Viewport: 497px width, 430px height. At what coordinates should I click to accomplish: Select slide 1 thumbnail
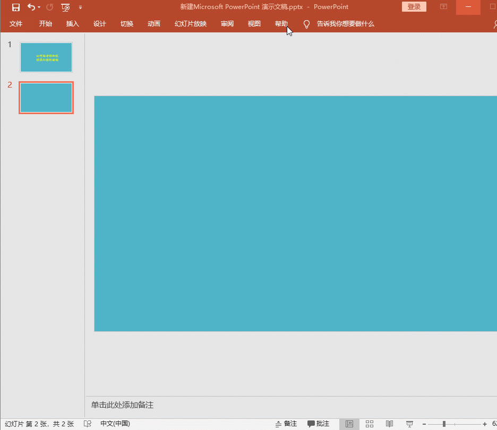pos(46,57)
